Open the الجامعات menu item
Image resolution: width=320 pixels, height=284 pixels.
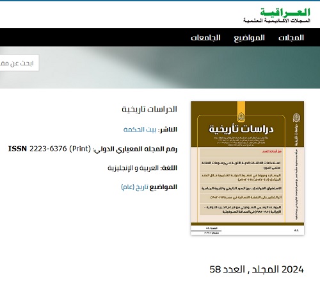pyautogui.click(x=205, y=38)
